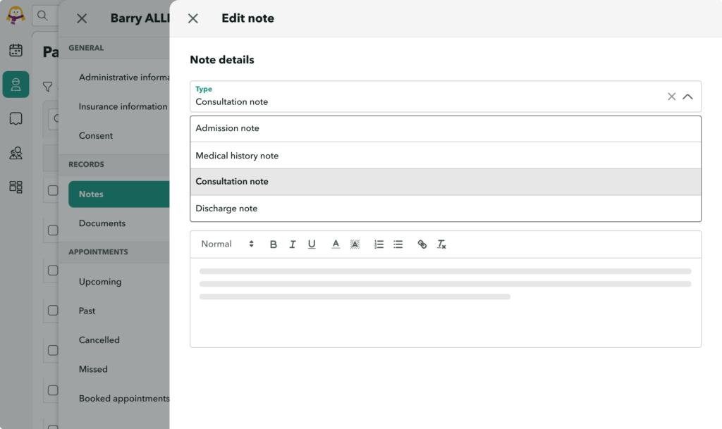722x429 pixels.
Task: Open the text color picker
Action: pos(336,244)
